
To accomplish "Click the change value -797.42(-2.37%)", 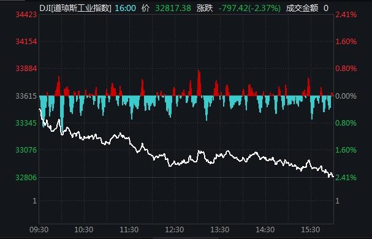I will [249, 9].
